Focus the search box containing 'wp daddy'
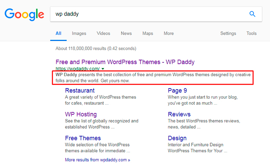Viewport: 270px width, 165px height. pos(156,14)
